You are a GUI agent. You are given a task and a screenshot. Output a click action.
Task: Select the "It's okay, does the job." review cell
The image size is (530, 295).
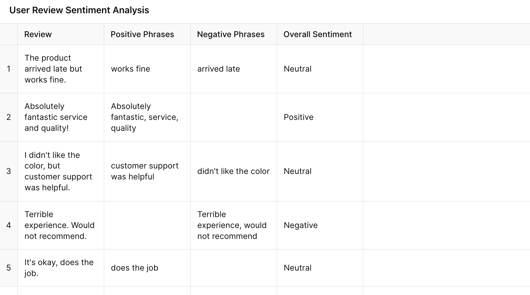59,268
